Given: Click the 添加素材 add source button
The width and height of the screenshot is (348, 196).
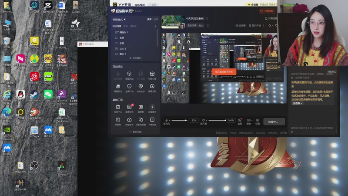Looking at the screenshot, I should point(135,58).
